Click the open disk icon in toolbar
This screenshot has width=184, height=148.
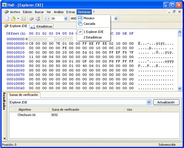click(x=31, y=19)
